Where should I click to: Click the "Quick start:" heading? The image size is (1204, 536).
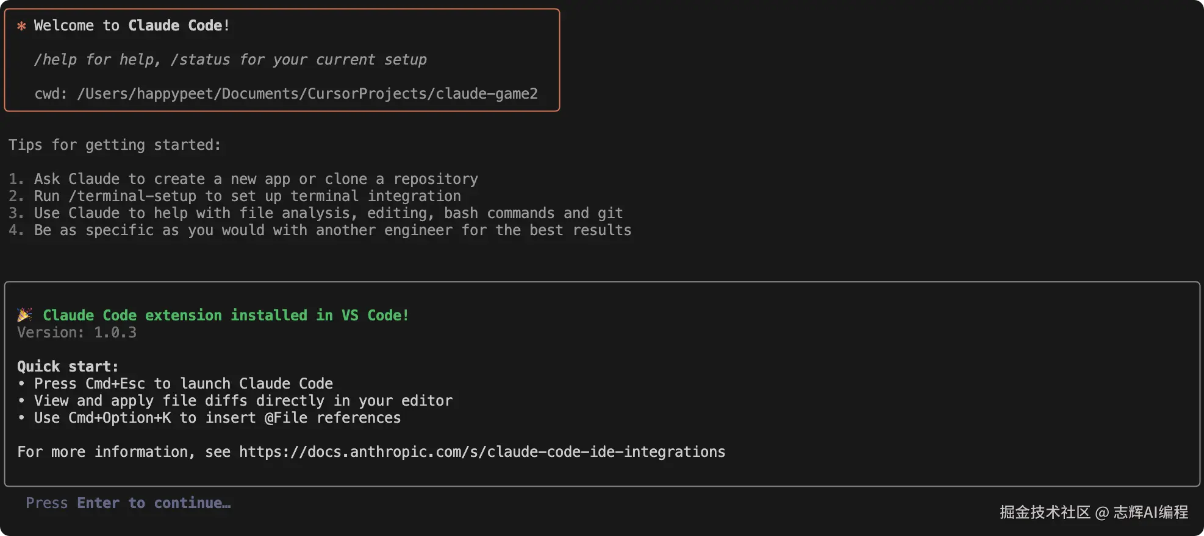pos(68,367)
